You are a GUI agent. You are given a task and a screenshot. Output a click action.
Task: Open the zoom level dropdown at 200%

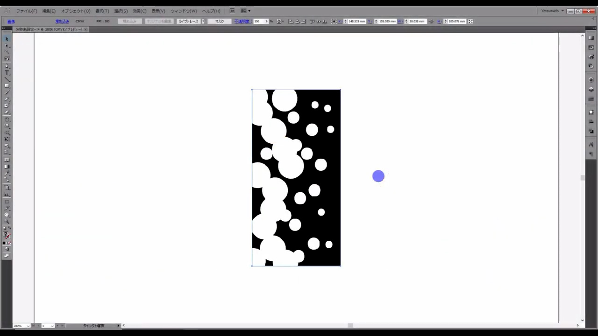click(x=28, y=326)
